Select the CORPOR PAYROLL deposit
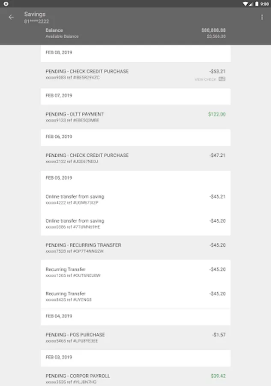This screenshot has width=271, height=386. pos(135,378)
